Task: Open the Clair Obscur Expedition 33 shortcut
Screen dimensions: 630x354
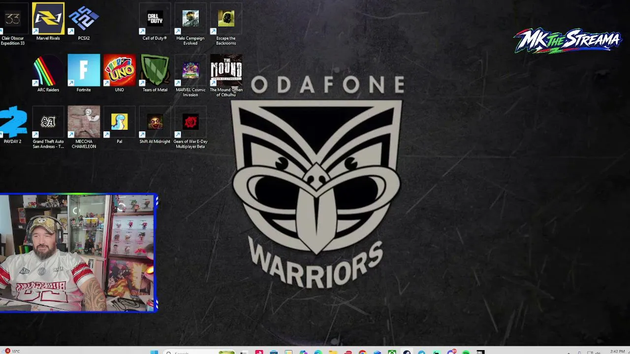Action: pyautogui.click(x=13, y=25)
